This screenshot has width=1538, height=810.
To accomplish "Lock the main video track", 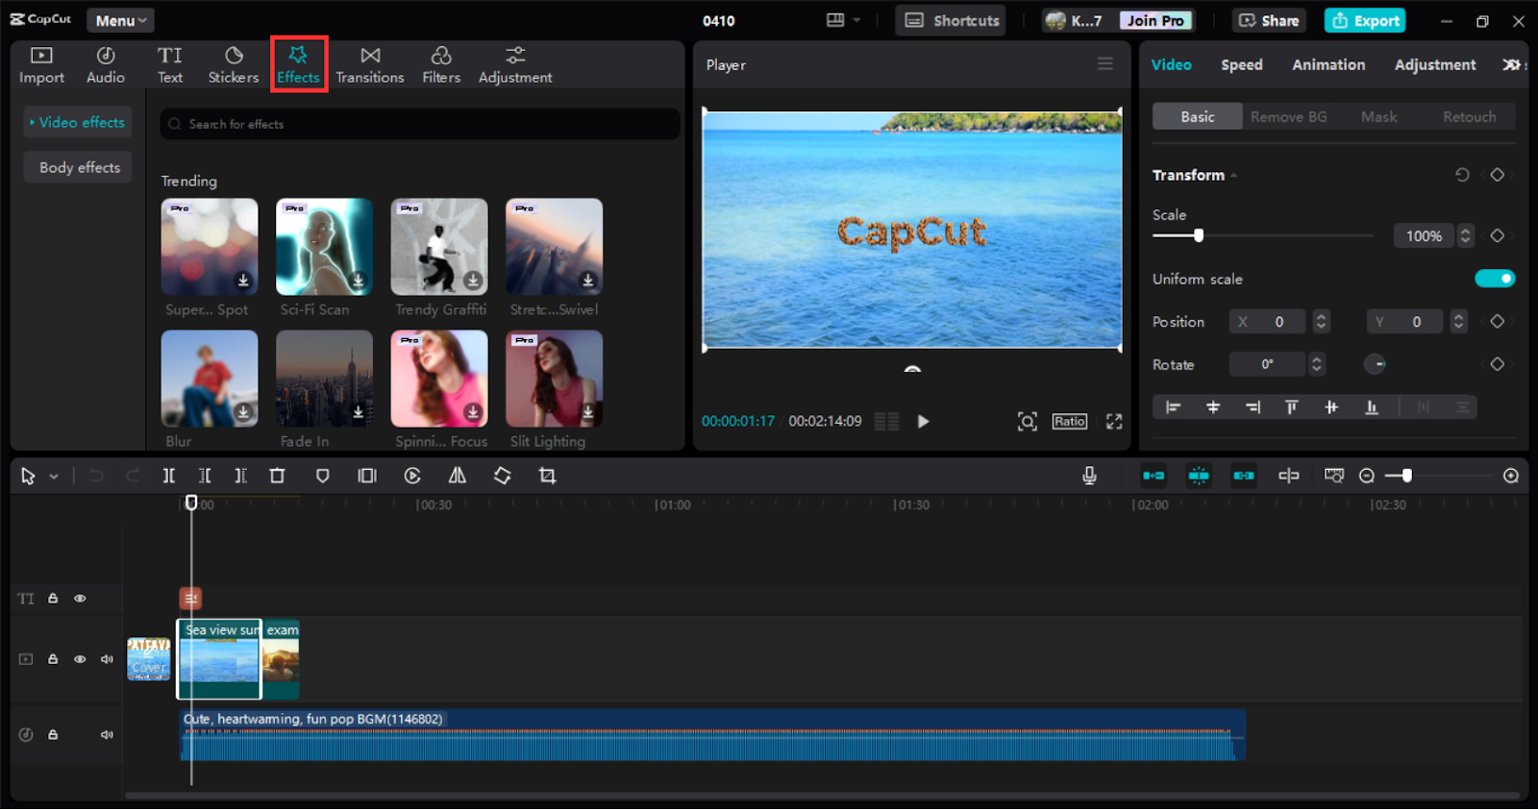I will pyautogui.click(x=53, y=659).
